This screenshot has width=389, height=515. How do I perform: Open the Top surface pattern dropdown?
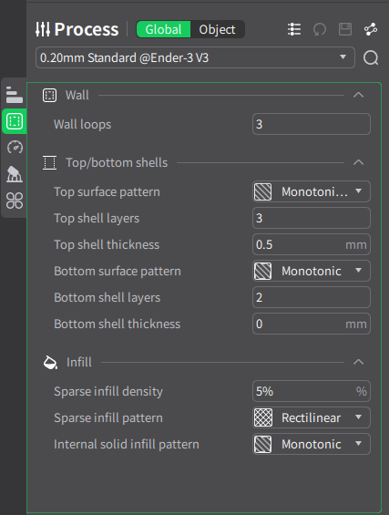coord(312,191)
